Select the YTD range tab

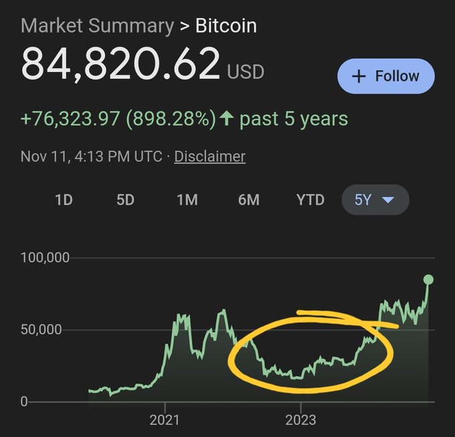tap(310, 200)
